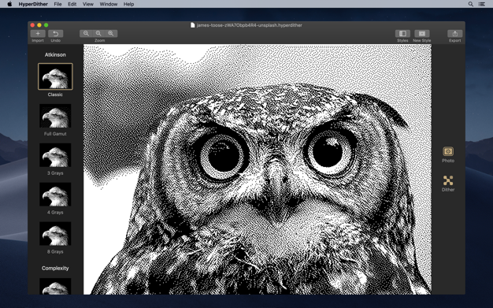Image resolution: width=493 pixels, height=308 pixels.
Task: Select the first Complexity style thumbnail
Action: click(55, 286)
